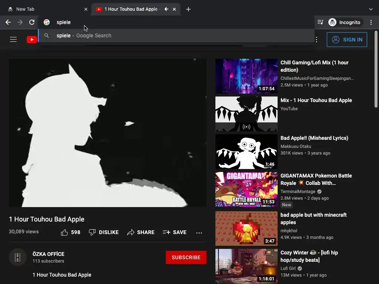The height and width of the screenshot is (284, 379).
Task: Open bad apple minecraft apples thumbnail
Action: pyautogui.click(x=246, y=229)
